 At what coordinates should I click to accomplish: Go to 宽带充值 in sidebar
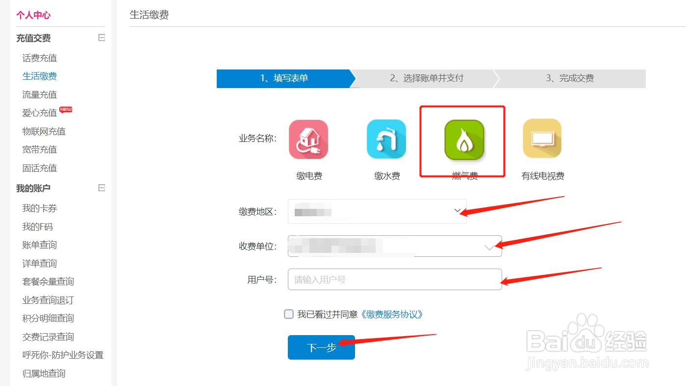tap(40, 150)
